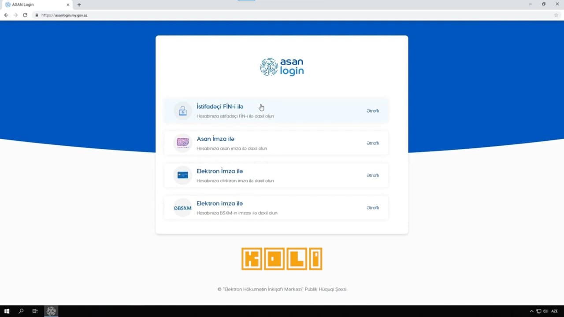Open a new browser tab
Screen dimensions: 564x317
click(79, 4)
